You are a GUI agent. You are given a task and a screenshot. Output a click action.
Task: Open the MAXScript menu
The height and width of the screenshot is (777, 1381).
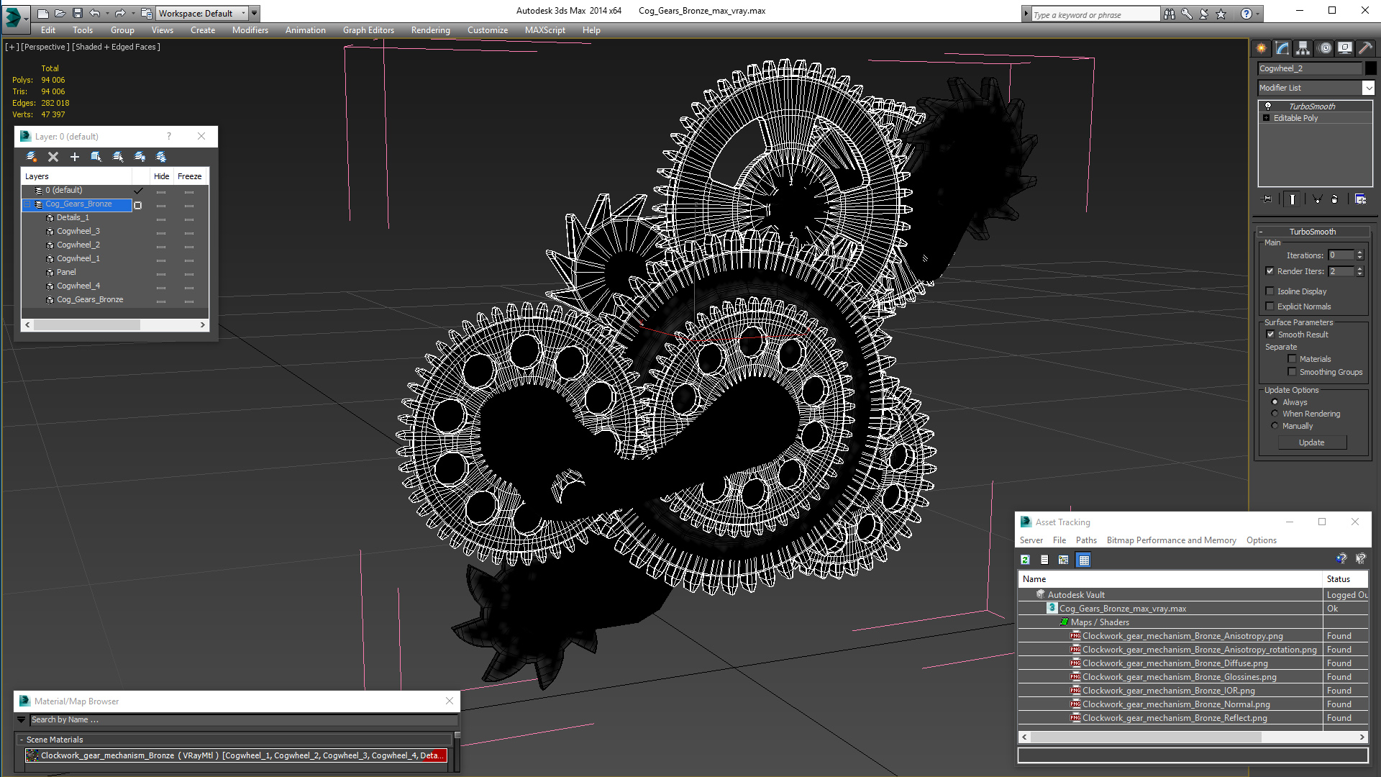click(544, 30)
